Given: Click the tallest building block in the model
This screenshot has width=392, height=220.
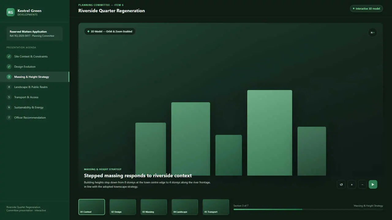Looking at the screenshot, I should click(x=269, y=133).
